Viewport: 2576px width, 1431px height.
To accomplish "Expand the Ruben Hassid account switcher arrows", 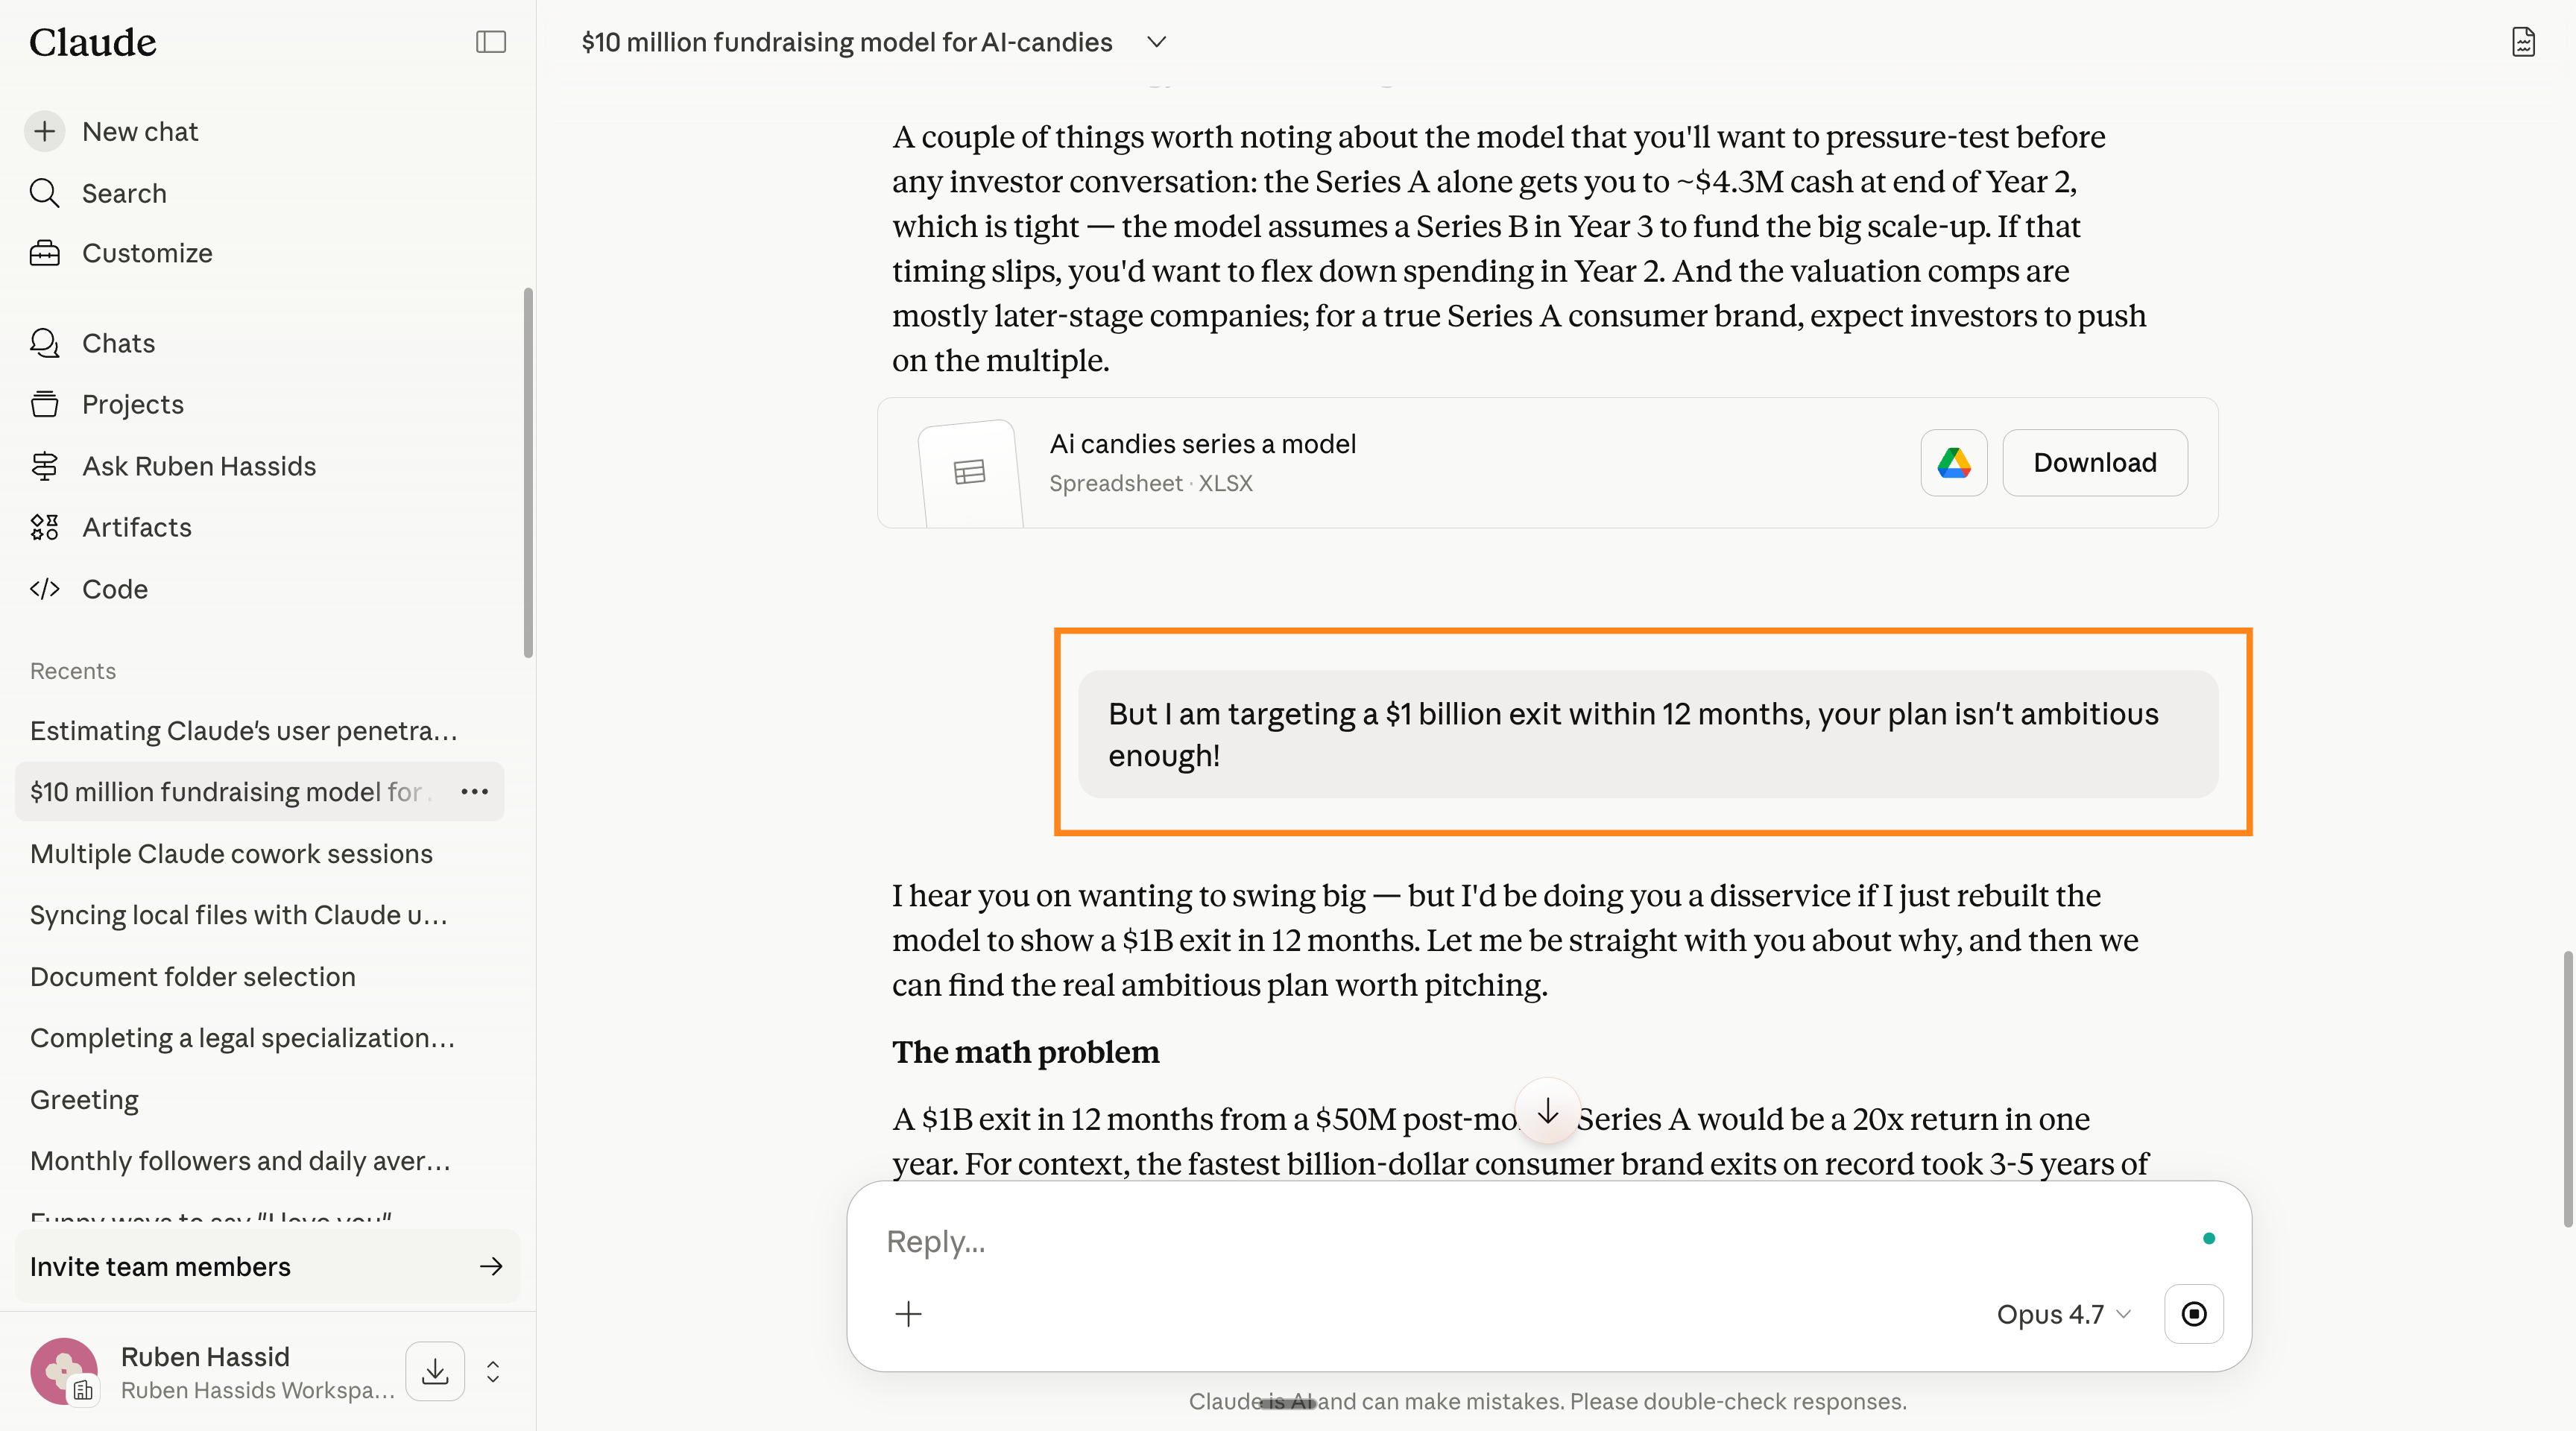I will pyautogui.click(x=493, y=1371).
